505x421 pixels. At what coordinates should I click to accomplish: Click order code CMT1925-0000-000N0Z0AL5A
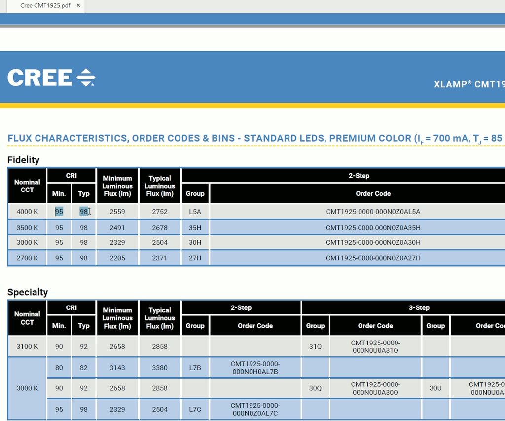click(373, 212)
